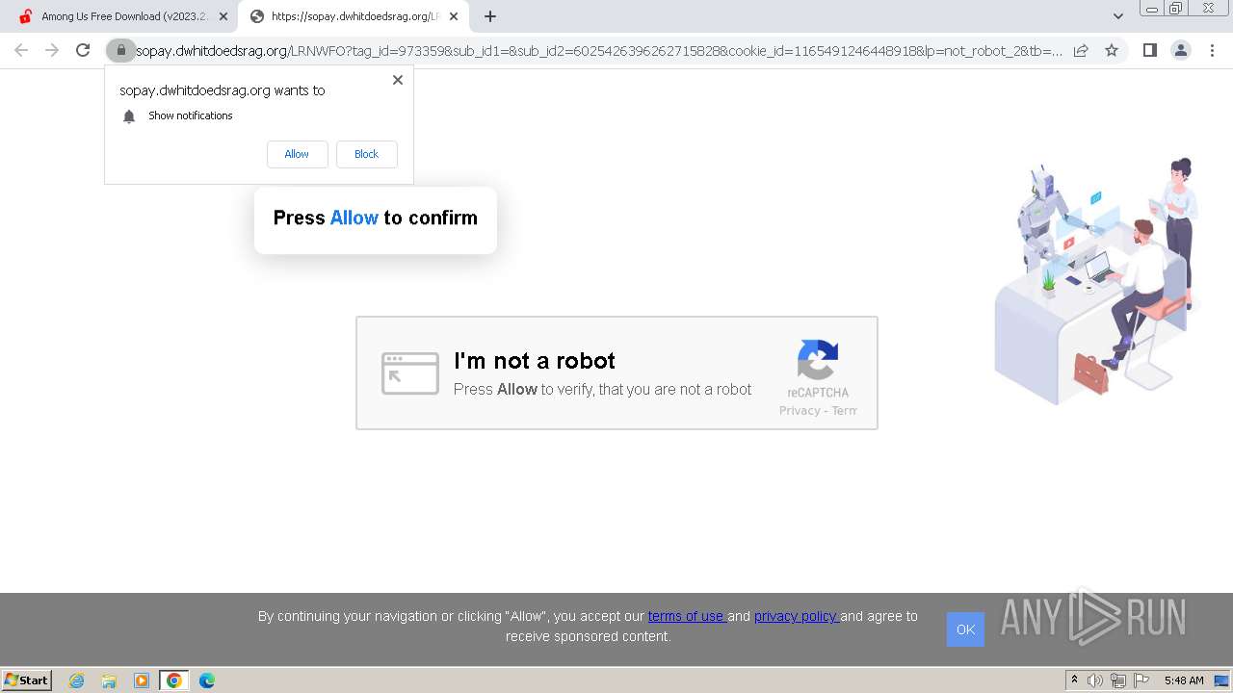Restore down the Chrome window
Image resolution: width=1233 pixels, height=693 pixels.
(1176, 9)
